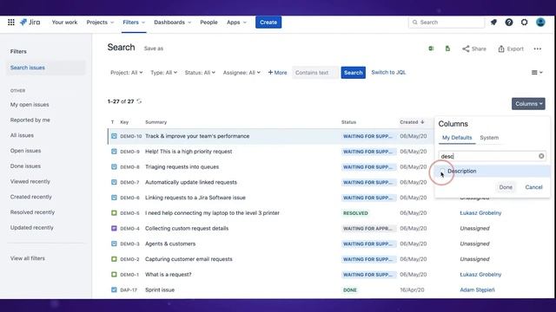Click issue type icon for DEMO-9
Viewport: 556px width, 312px height.
coord(114,152)
